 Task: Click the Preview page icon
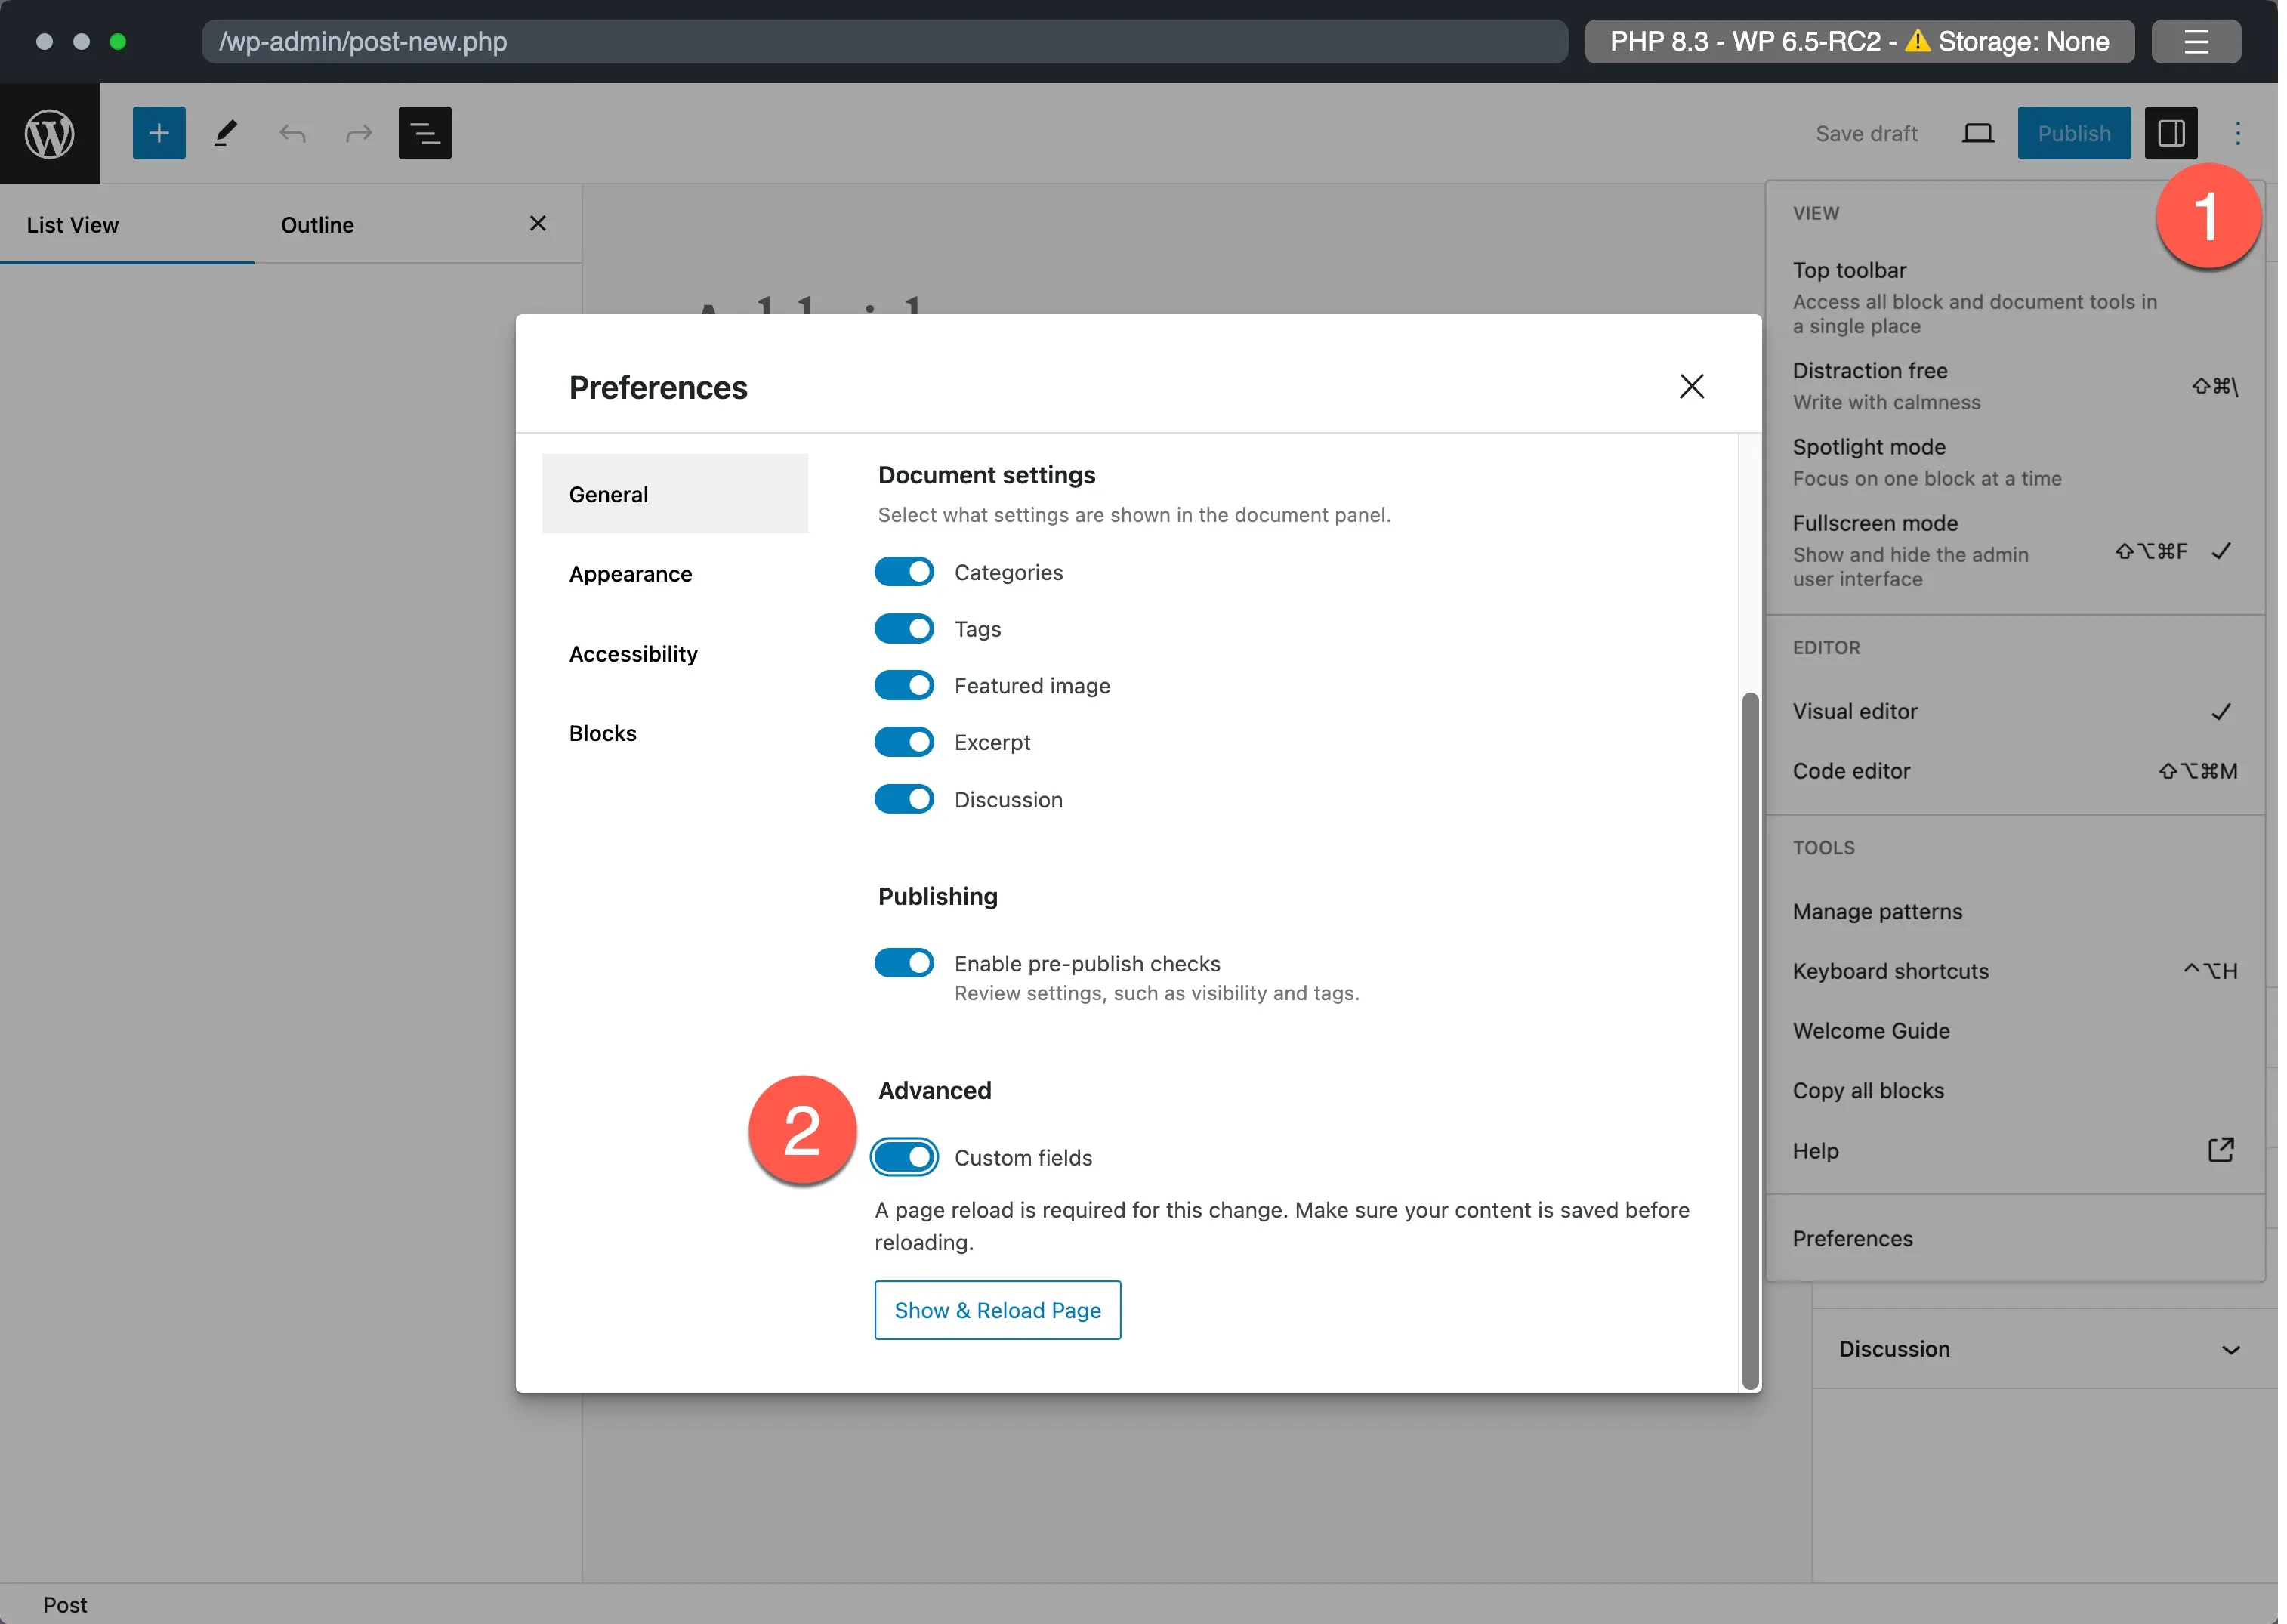click(x=1976, y=132)
